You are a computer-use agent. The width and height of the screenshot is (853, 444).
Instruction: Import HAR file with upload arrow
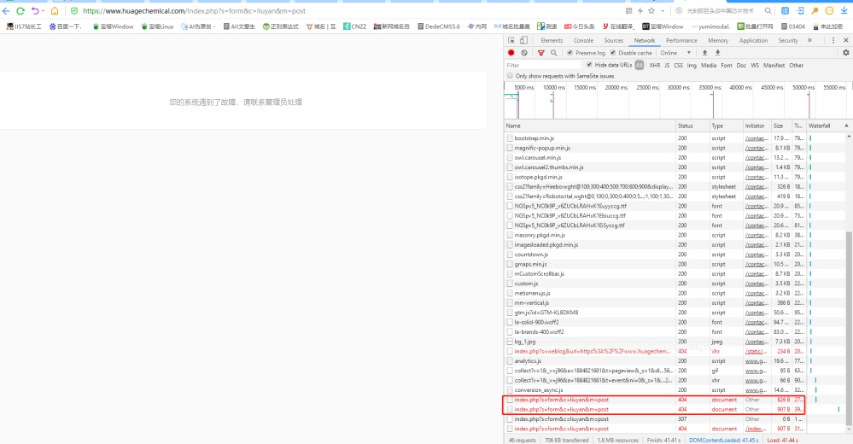coord(704,53)
